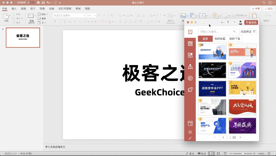Click the Text Box icon in ribbon
Image resolution: width=276 pixels, height=156 pixels.
tap(202, 15)
